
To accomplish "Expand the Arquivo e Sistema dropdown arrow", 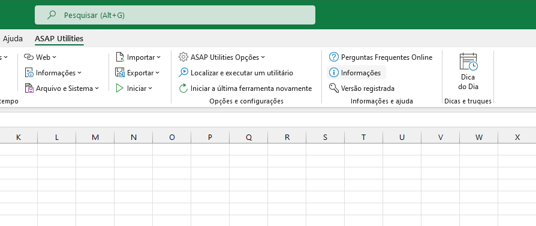I will (x=97, y=88).
